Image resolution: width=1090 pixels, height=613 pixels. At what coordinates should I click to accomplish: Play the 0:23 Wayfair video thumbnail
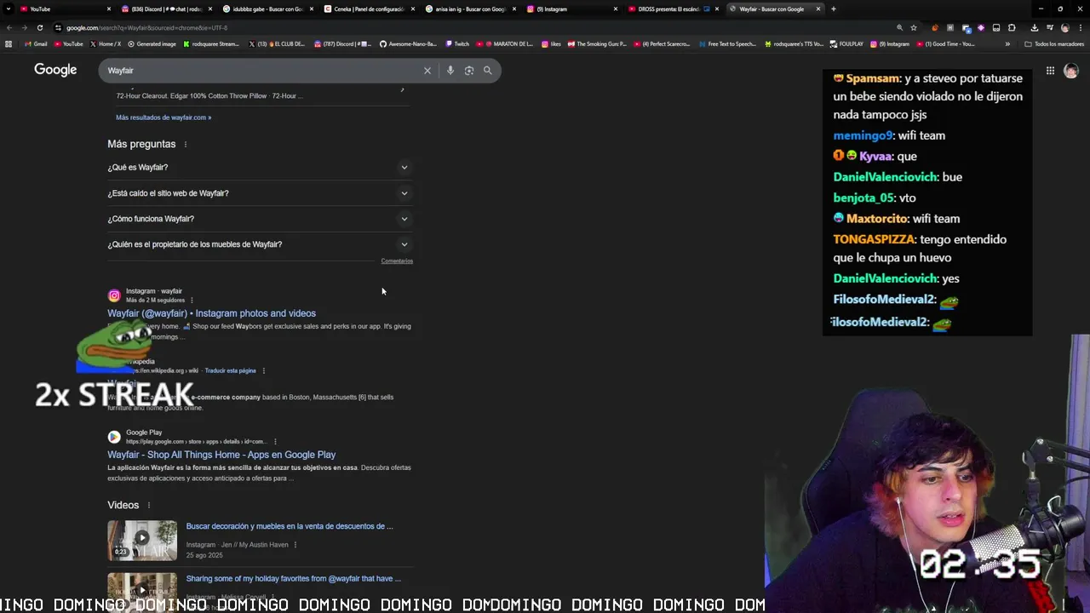142,541
